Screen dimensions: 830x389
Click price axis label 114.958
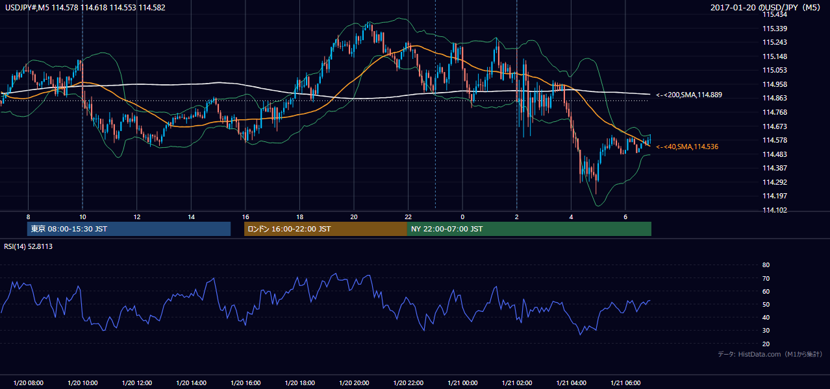click(x=775, y=84)
